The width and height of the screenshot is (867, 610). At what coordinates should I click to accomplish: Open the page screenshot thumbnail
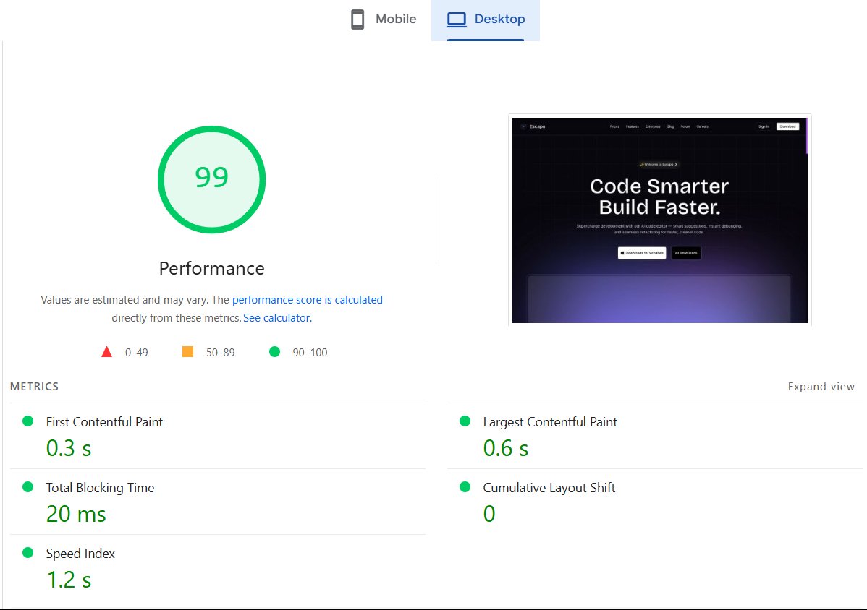pos(659,220)
